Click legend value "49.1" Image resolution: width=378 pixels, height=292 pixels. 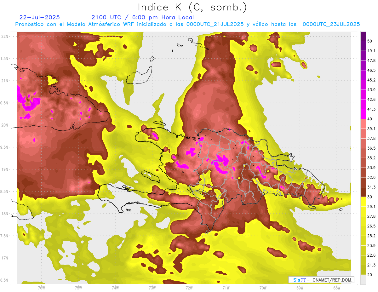coord(371,51)
